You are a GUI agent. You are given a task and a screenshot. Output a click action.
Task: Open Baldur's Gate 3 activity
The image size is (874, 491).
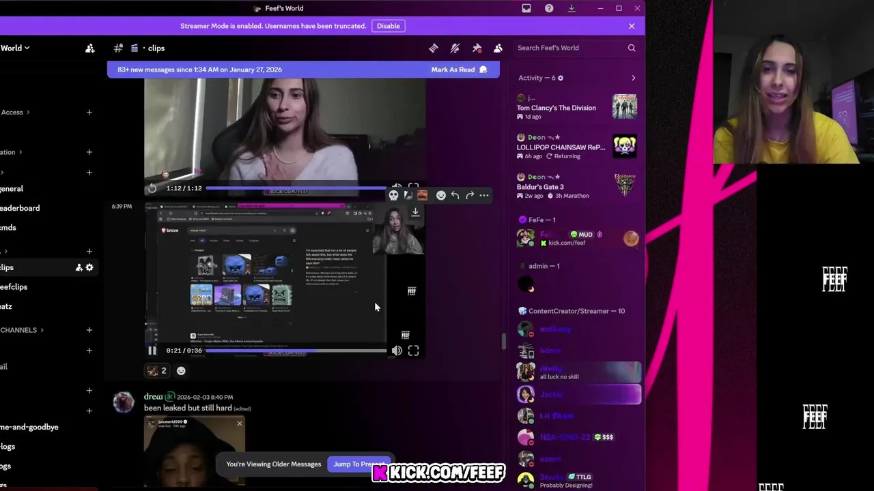click(577, 186)
